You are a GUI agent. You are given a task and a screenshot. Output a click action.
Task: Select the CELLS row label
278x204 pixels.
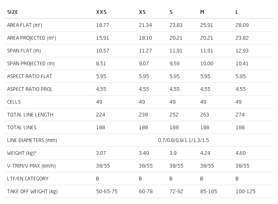tap(14, 102)
